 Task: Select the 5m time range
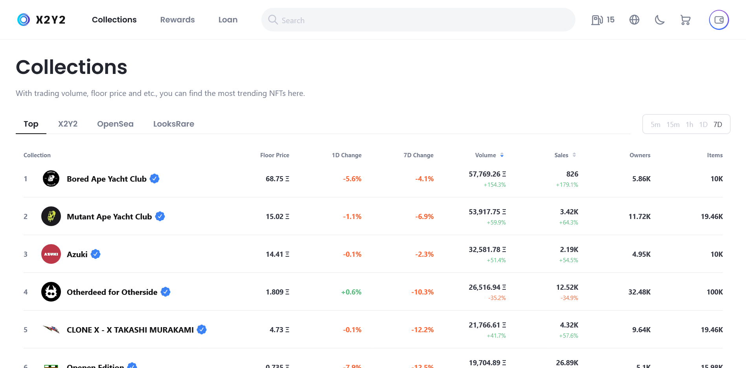click(656, 125)
